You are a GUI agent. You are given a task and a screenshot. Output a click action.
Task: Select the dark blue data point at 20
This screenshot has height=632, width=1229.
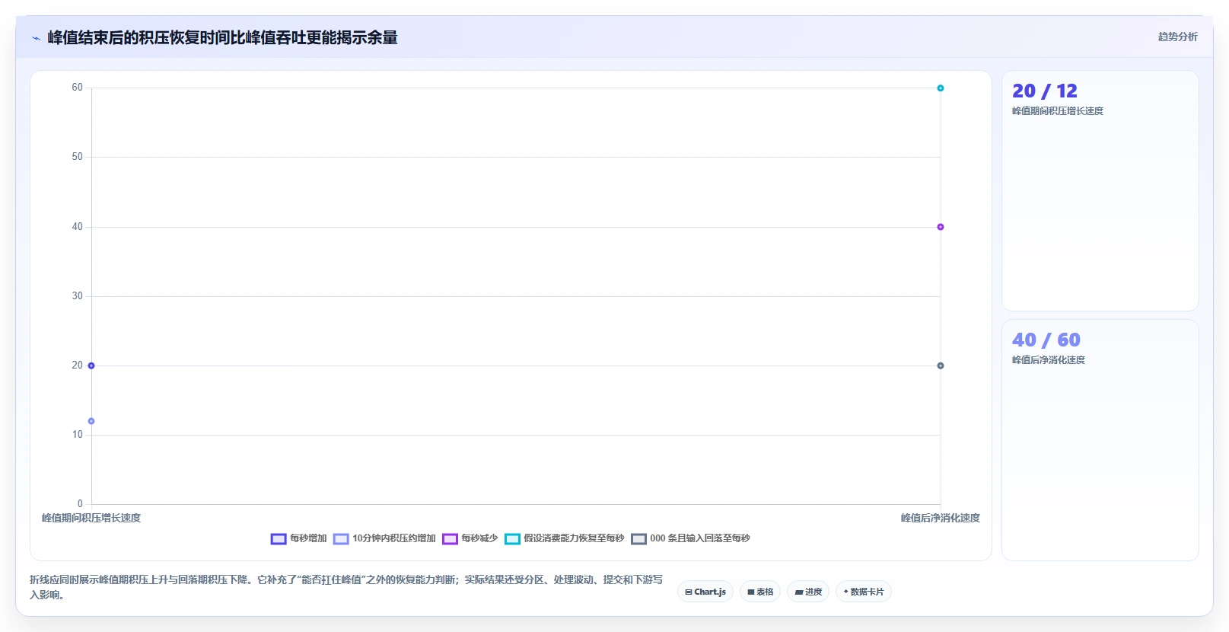tap(91, 365)
